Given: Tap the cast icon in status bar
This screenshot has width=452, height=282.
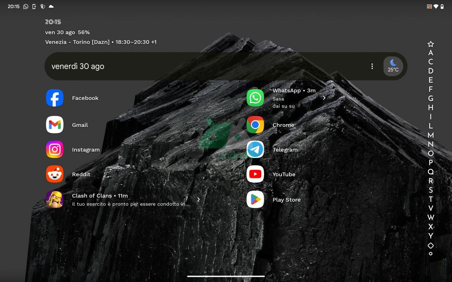Looking at the screenshot, I should pos(429,6).
